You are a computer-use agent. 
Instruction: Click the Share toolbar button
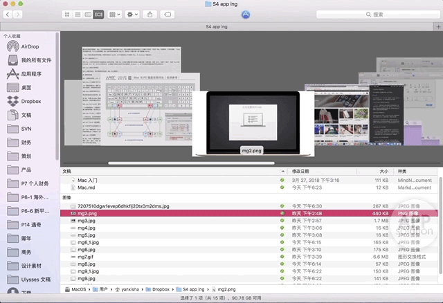(x=150, y=14)
